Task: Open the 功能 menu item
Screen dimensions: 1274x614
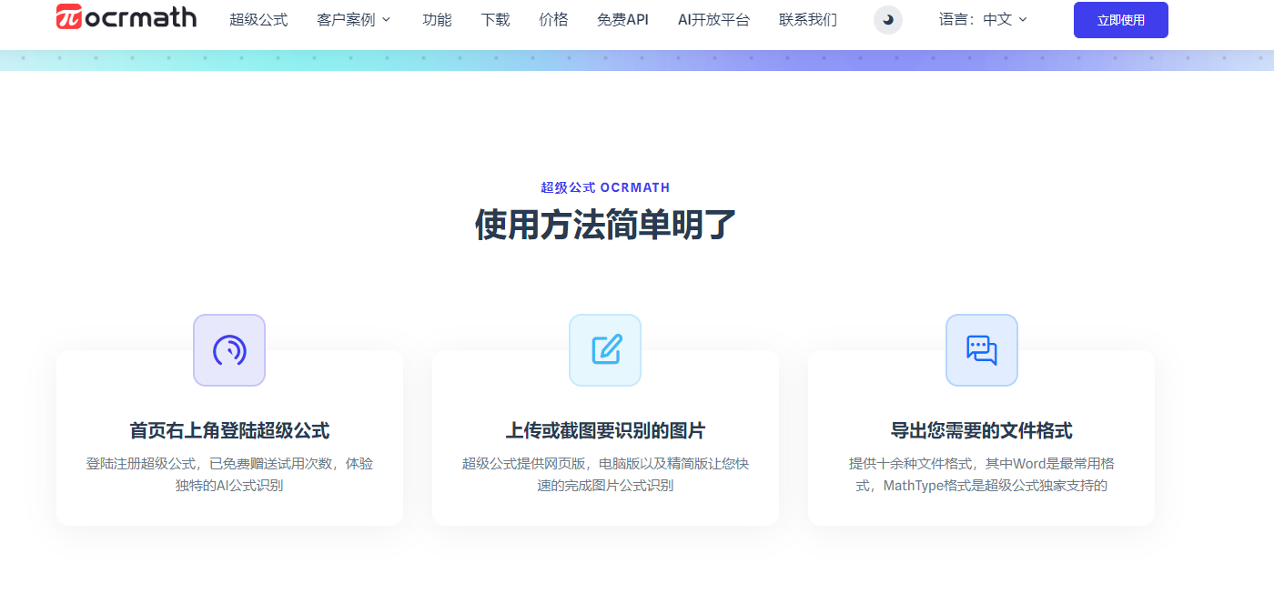Action: point(437,19)
